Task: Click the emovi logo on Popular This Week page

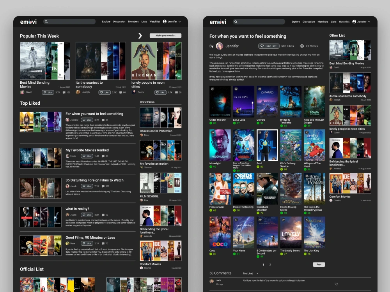Action: [x=28, y=22]
